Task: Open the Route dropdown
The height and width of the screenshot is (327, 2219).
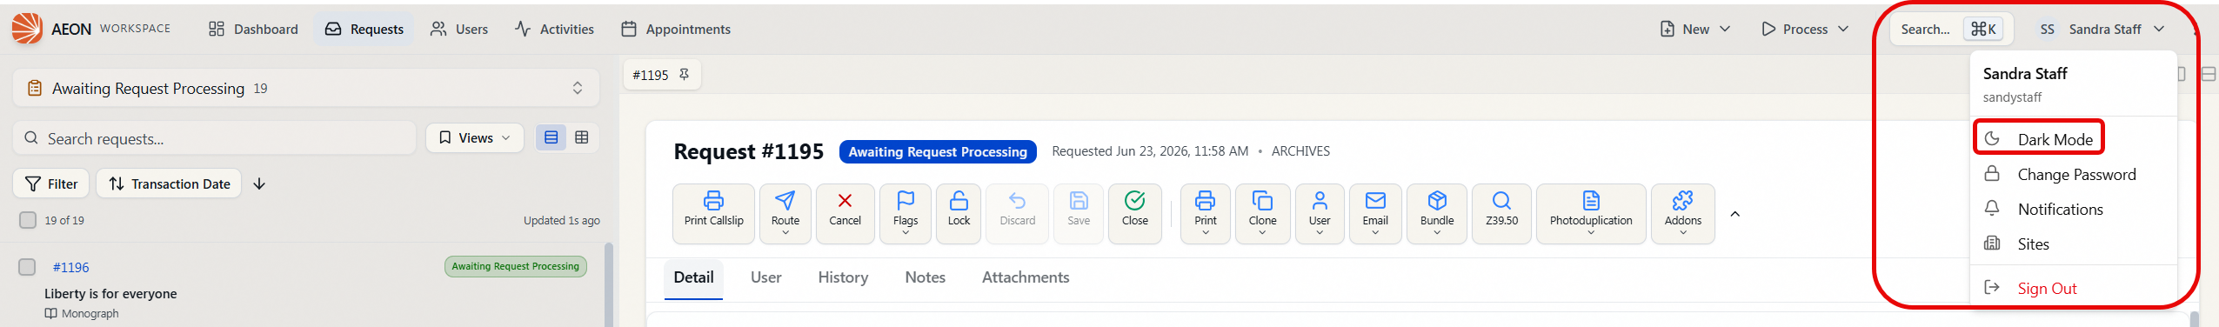Action: (x=785, y=214)
